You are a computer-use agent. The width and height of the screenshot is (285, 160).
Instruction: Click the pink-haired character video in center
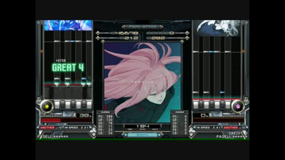pos(142,83)
